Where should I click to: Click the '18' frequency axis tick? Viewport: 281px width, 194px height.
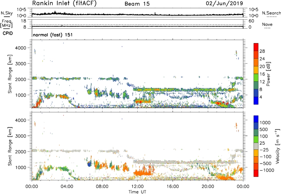[x=24, y=21]
